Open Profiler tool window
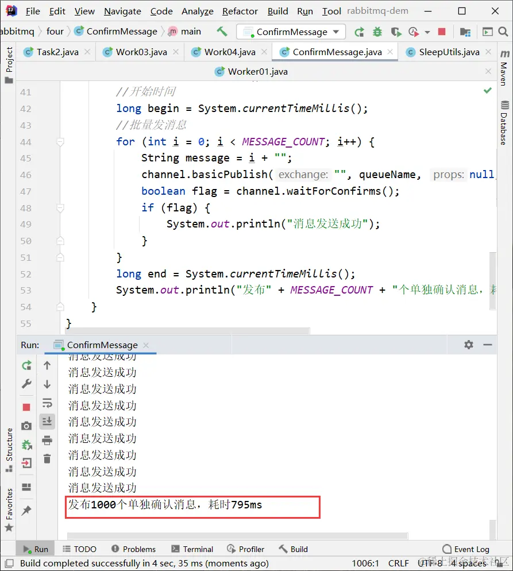The height and width of the screenshot is (571, 513). coord(245,549)
